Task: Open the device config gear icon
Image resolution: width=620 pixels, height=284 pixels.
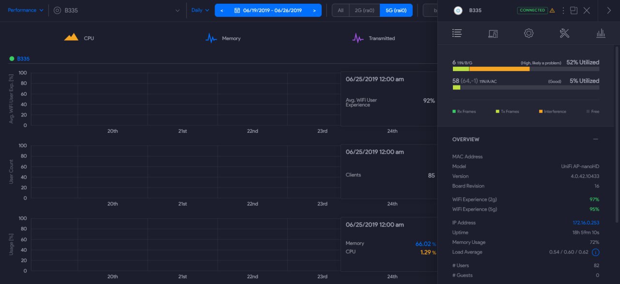Action: (x=529, y=33)
